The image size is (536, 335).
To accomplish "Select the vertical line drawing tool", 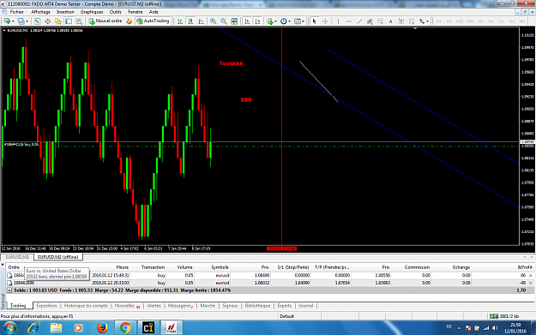I will point(338,21).
